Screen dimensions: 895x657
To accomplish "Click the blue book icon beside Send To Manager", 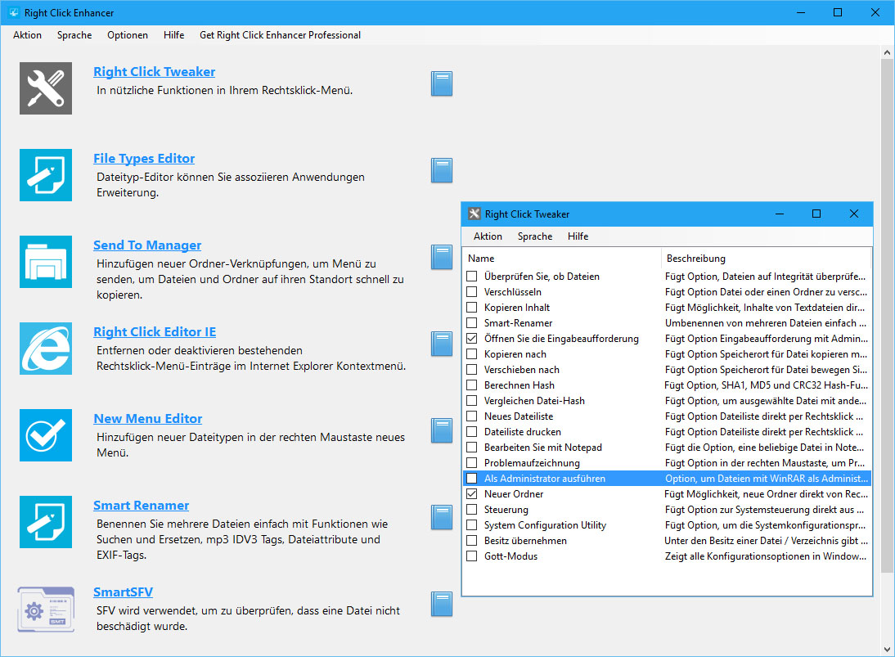I will [x=442, y=258].
